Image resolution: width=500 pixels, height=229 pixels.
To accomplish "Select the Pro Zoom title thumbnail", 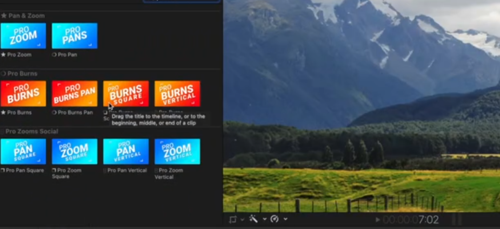I will 23,36.
